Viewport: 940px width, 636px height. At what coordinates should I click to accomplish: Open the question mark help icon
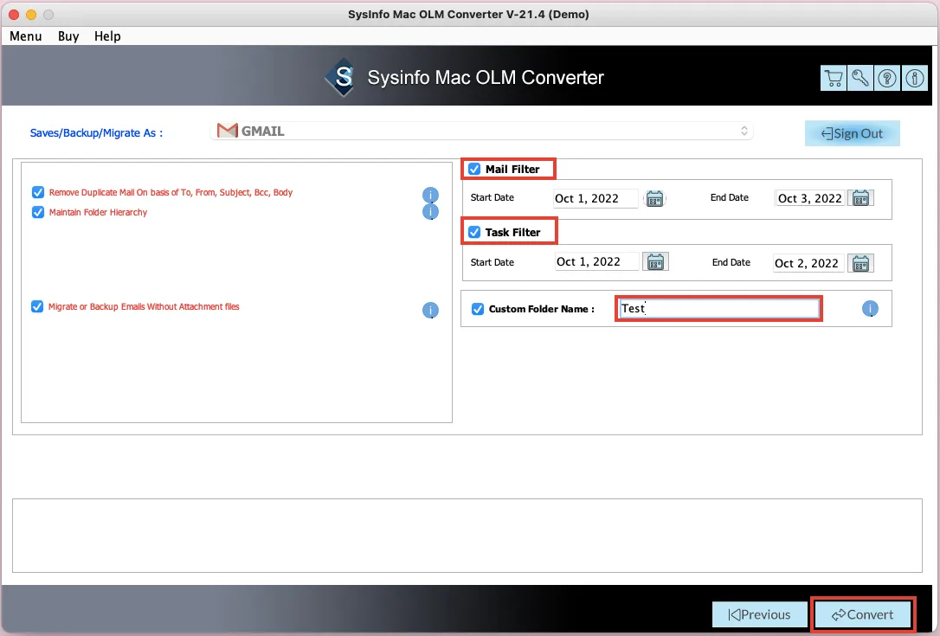point(887,79)
